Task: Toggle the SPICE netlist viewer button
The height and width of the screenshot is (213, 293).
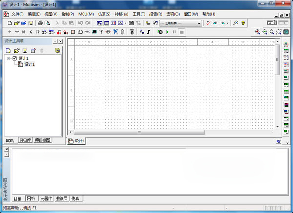Action: [113, 23]
